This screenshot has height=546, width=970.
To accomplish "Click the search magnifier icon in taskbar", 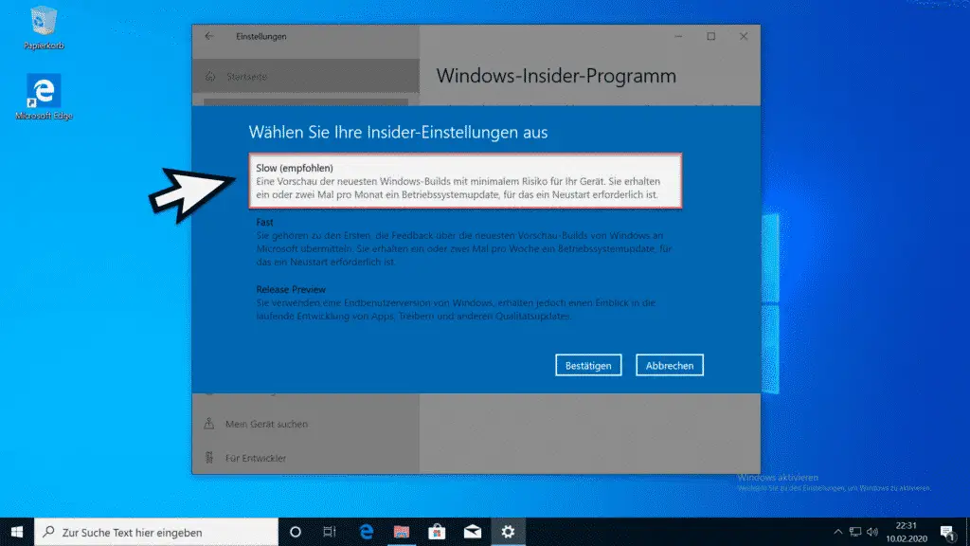I will (x=49, y=532).
